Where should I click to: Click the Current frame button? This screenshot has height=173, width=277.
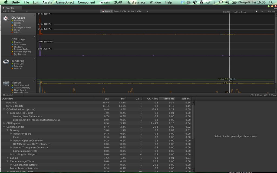(x=272, y=11)
